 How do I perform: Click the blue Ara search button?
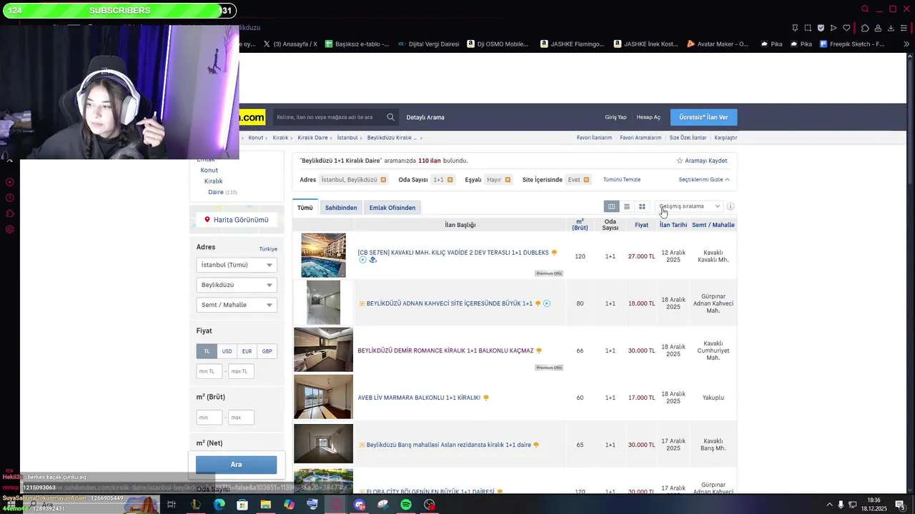coord(237,465)
